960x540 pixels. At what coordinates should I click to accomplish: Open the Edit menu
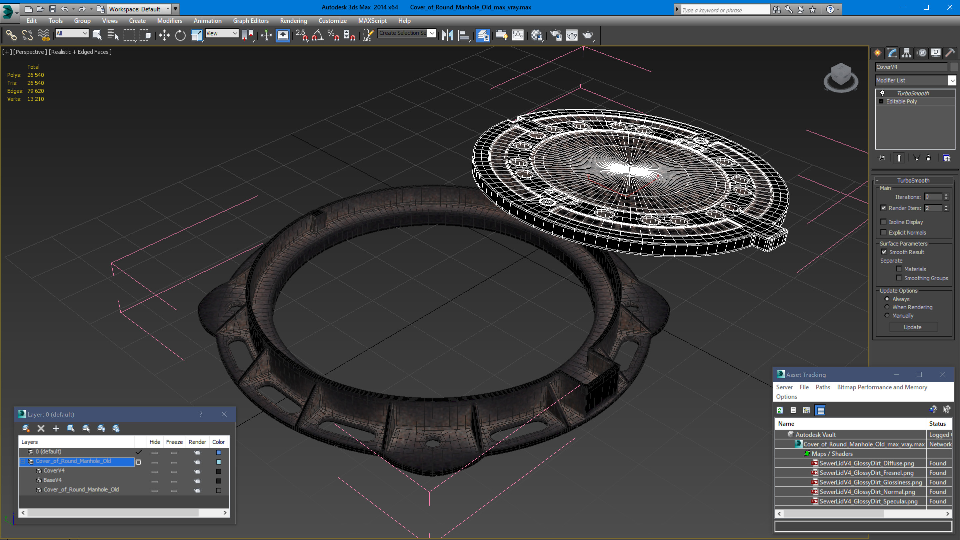tap(32, 20)
